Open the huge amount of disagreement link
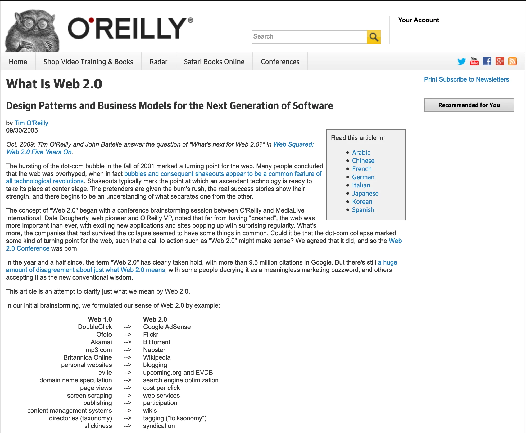 pyautogui.click(x=85, y=270)
